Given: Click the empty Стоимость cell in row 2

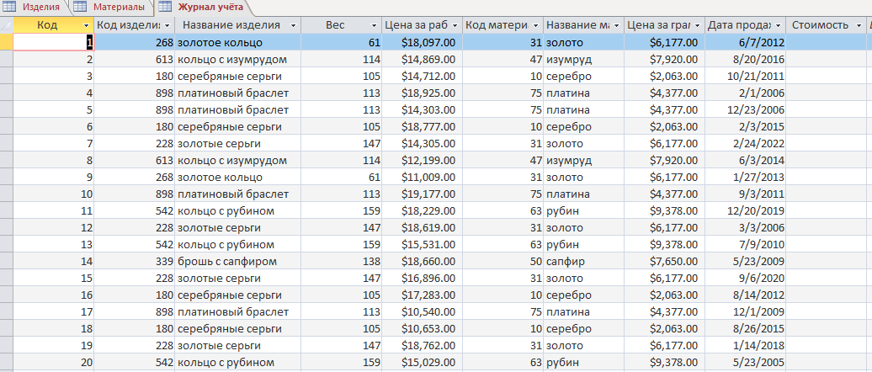Looking at the screenshot, I should coord(826,59).
